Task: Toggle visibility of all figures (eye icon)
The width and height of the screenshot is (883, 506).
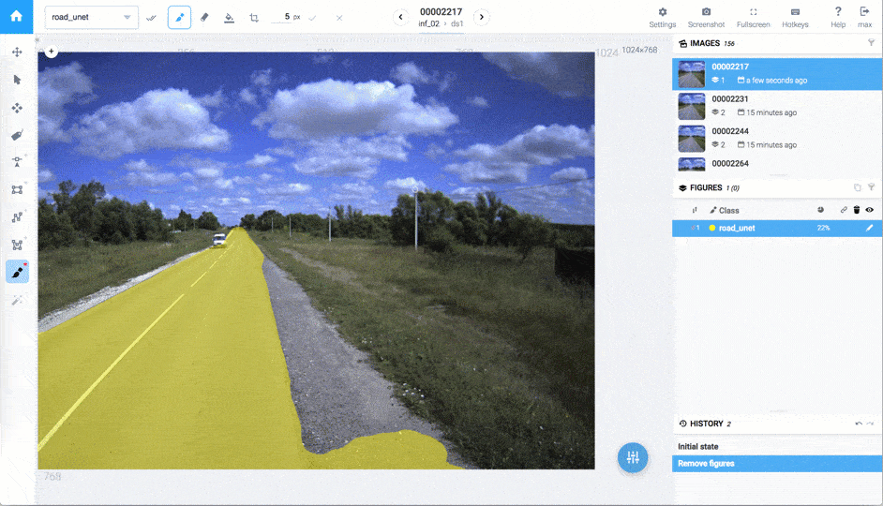Action: click(x=870, y=211)
